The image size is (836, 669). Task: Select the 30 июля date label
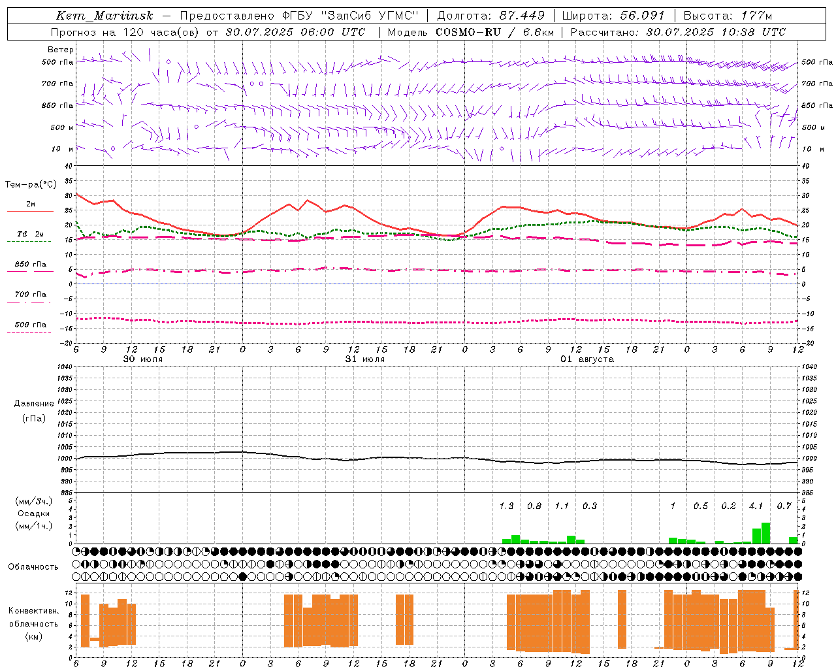point(143,359)
